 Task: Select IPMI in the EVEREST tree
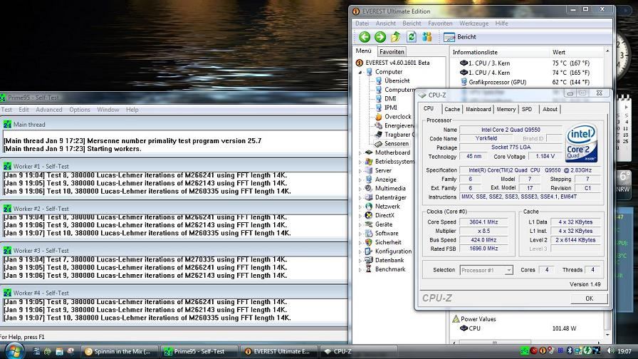click(x=391, y=108)
